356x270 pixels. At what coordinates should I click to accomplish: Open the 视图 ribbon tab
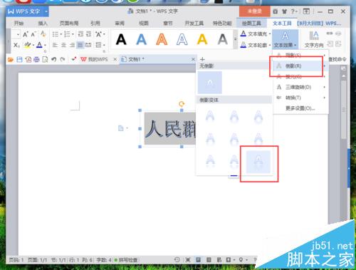[144, 24]
